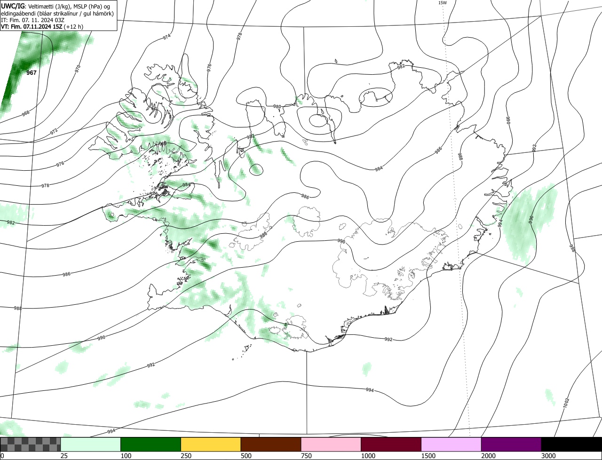This screenshot has width=602, height=460.
Task: Click the 996 isobar label
Action: 531,219
